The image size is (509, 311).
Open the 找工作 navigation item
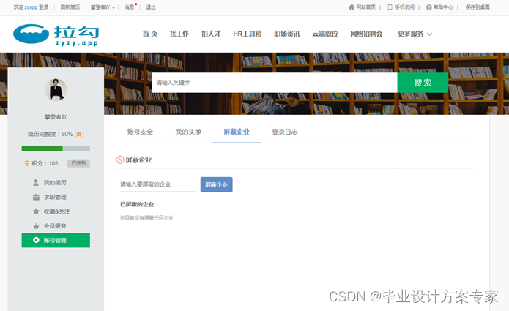pos(179,34)
